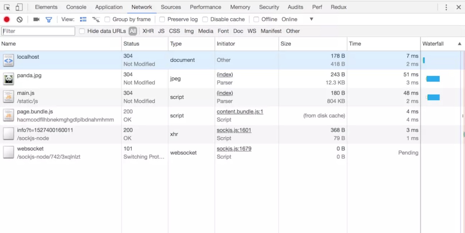
Task: Reverse sort order with Waterfall arrow
Action: tap(460, 43)
